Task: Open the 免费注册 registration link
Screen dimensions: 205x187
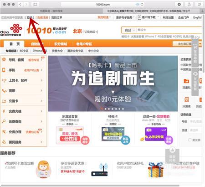Action: [43, 17]
